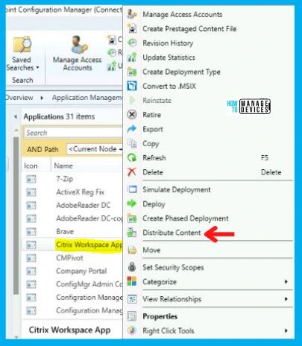
Task: Click the Move folder icon
Action: [132, 250]
